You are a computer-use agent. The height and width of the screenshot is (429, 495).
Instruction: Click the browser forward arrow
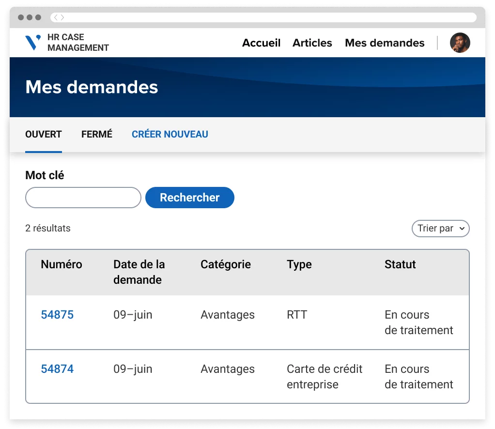click(62, 17)
